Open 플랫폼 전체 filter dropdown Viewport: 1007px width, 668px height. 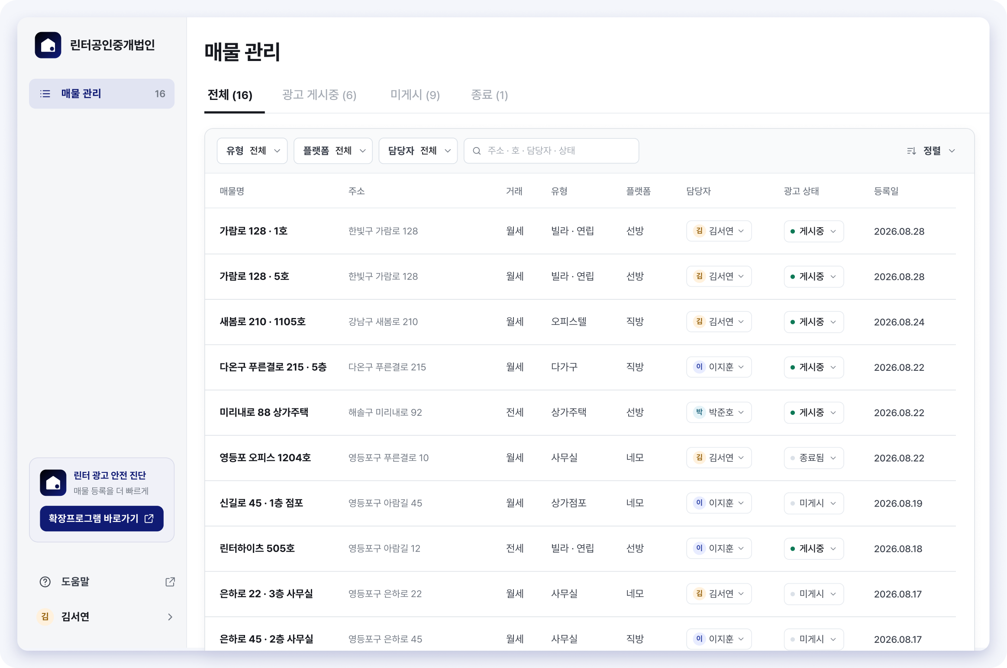click(x=333, y=151)
